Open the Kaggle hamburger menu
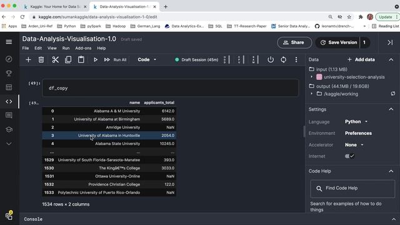The height and width of the screenshot is (225, 400). point(9,42)
